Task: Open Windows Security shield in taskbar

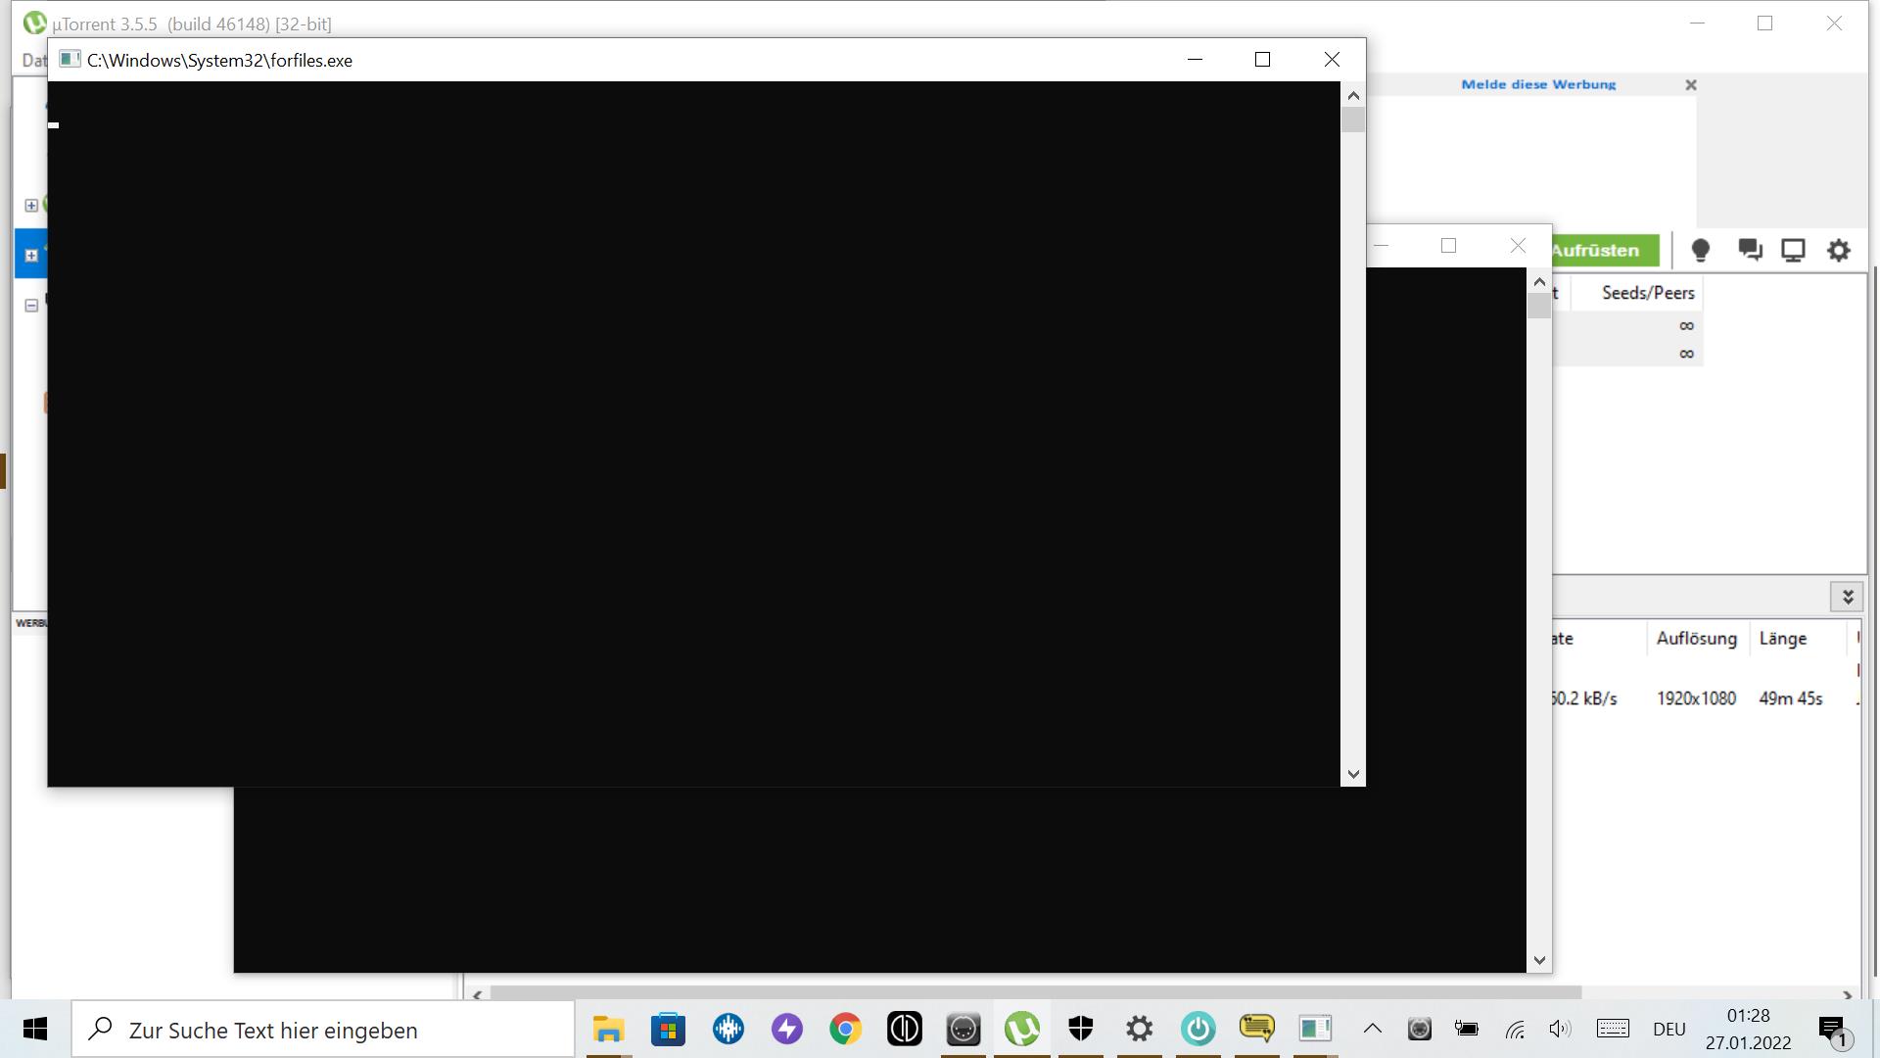Action: 1080,1029
